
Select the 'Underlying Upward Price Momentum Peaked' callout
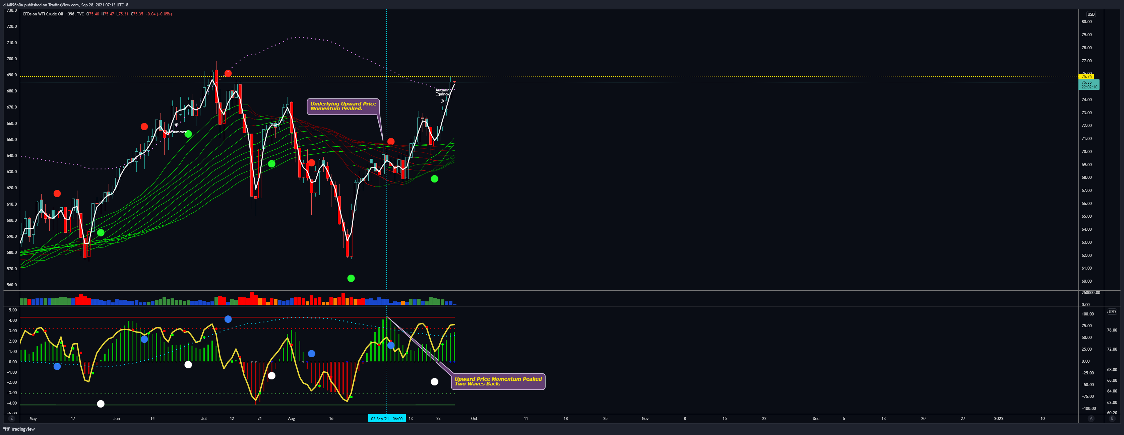343,106
